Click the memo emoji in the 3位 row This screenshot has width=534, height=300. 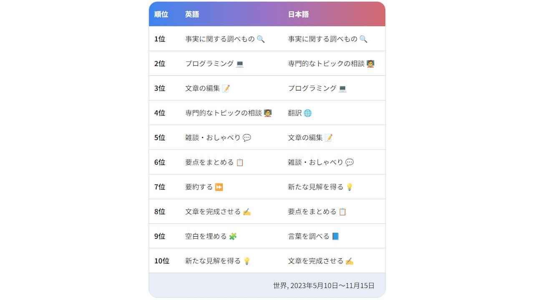[226, 88]
